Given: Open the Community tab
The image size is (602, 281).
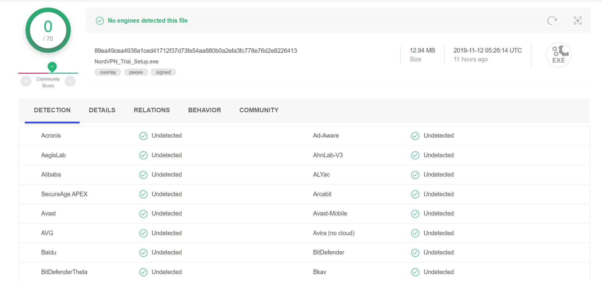Looking at the screenshot, I should point(259,110).
